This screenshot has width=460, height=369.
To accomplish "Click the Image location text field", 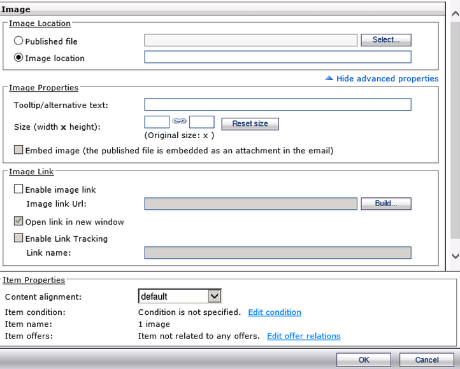I will click(278, 57).
